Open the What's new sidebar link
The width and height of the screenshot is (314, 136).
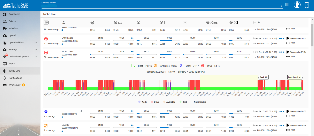[x=14, y=85]
